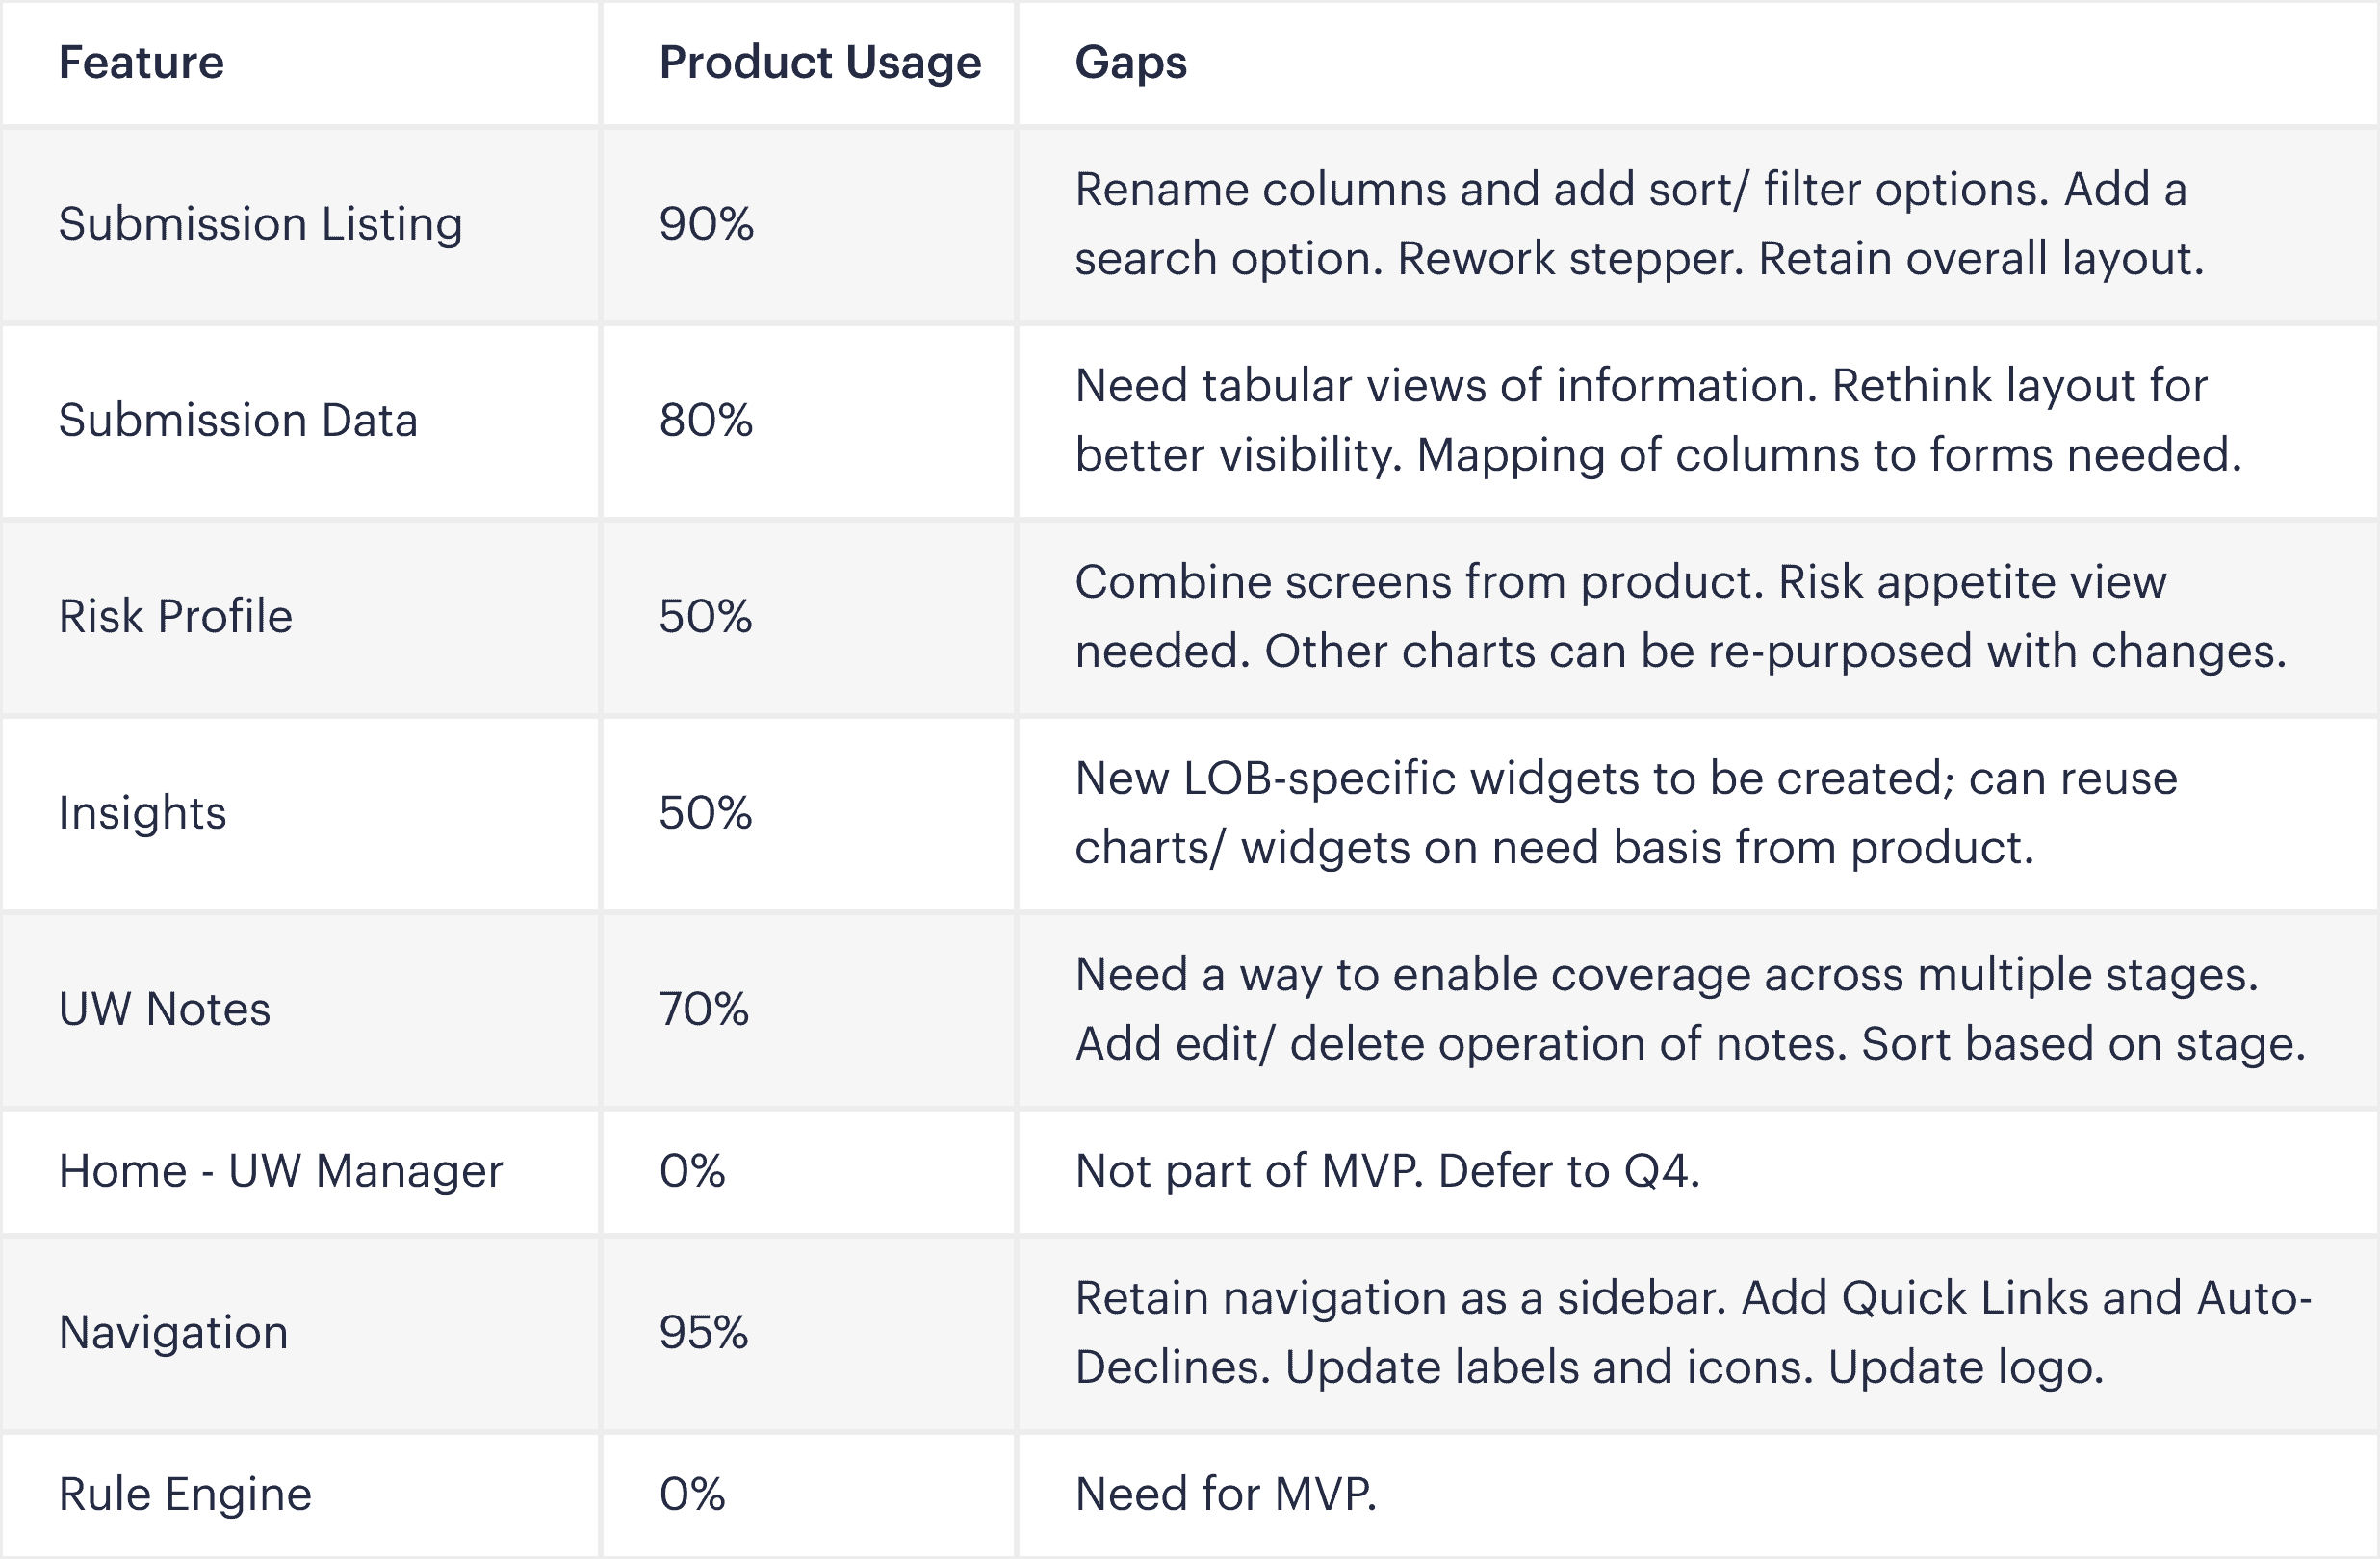Click the Gaps column header
This screenshot has width=2380, height=1559.
pos(1130,63)
